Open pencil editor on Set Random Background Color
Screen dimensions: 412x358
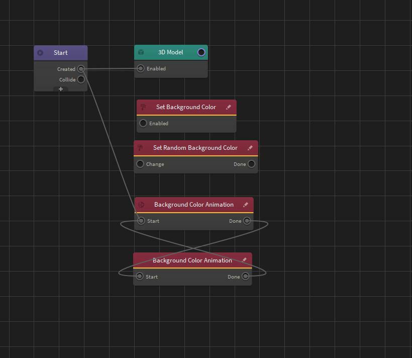(250, 148)
